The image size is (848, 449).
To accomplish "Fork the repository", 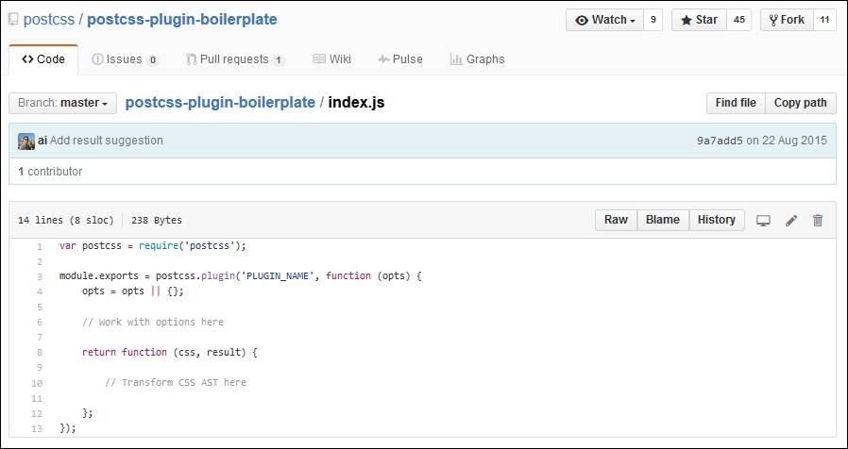I will (x=787, y=20).
